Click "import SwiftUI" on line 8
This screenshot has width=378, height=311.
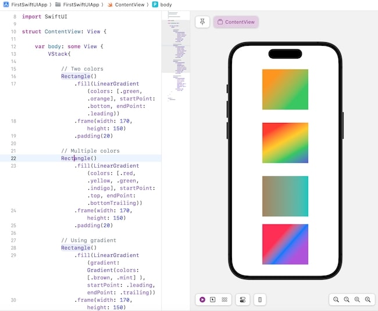click(x=45, y=17)
